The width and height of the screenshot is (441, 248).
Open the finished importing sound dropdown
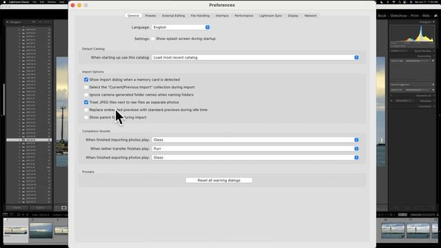click(256, 140)
